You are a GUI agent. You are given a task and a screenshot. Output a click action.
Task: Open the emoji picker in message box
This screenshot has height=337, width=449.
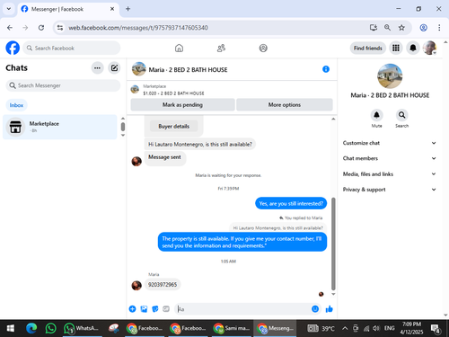[x=315, y=309]
